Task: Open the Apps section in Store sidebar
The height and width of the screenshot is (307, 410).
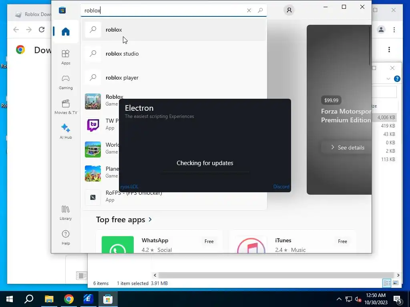Action: pyautogui.click(x=66, y=57)
